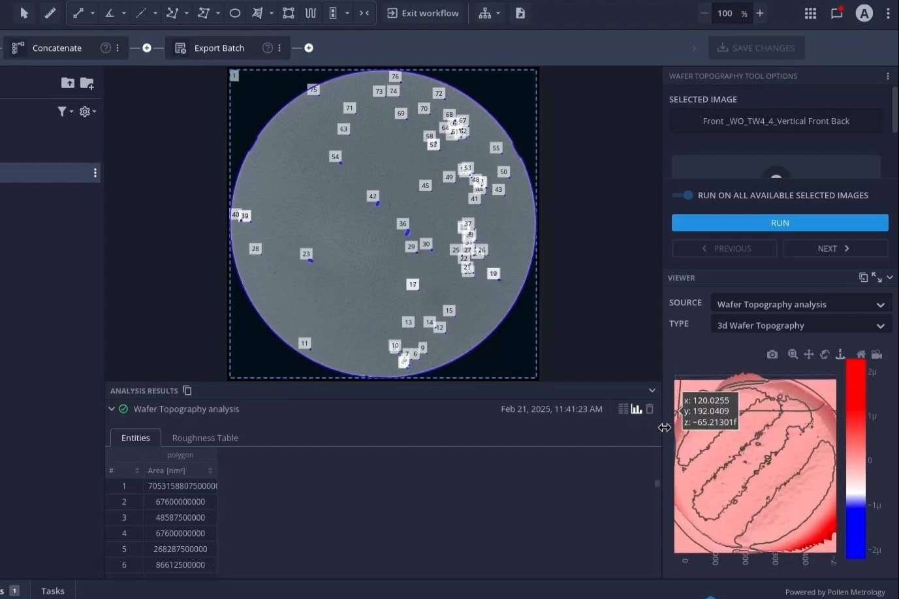
Task: Click the detach viewer window icon
Action: click(863, 277)
